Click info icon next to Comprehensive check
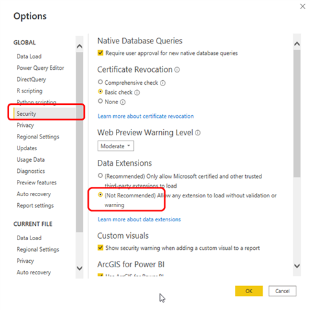 [163, 83]
